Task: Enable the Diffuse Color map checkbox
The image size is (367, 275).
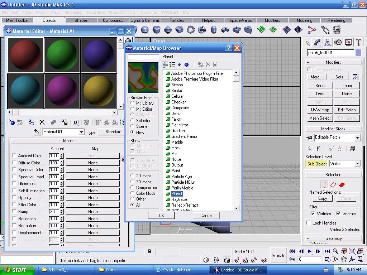Action: coord(14,163)
